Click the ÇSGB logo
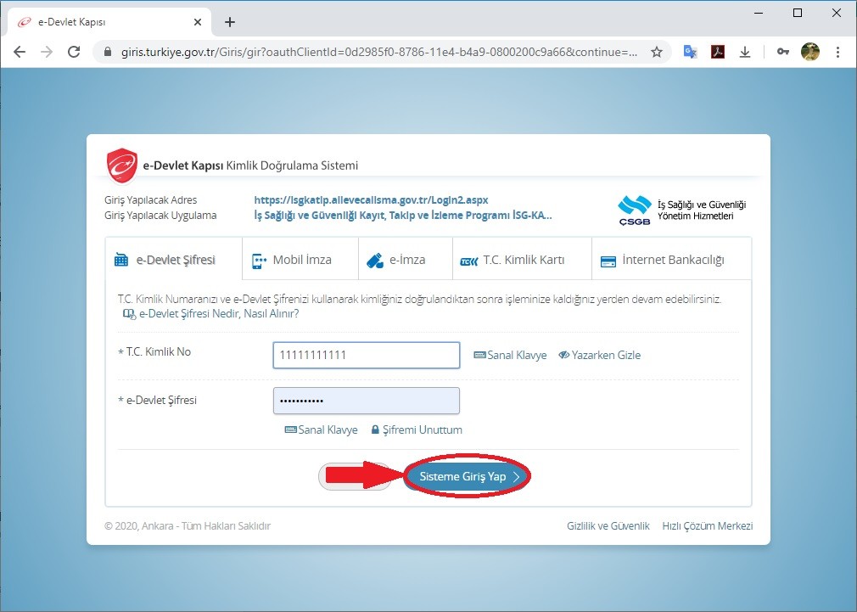 (635, 211)
